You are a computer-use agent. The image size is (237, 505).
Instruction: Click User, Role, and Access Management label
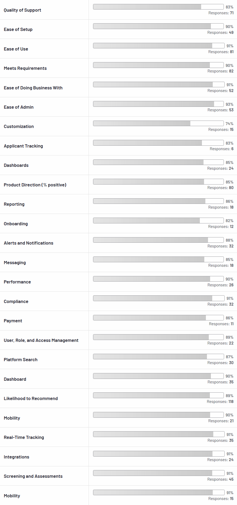41,340
